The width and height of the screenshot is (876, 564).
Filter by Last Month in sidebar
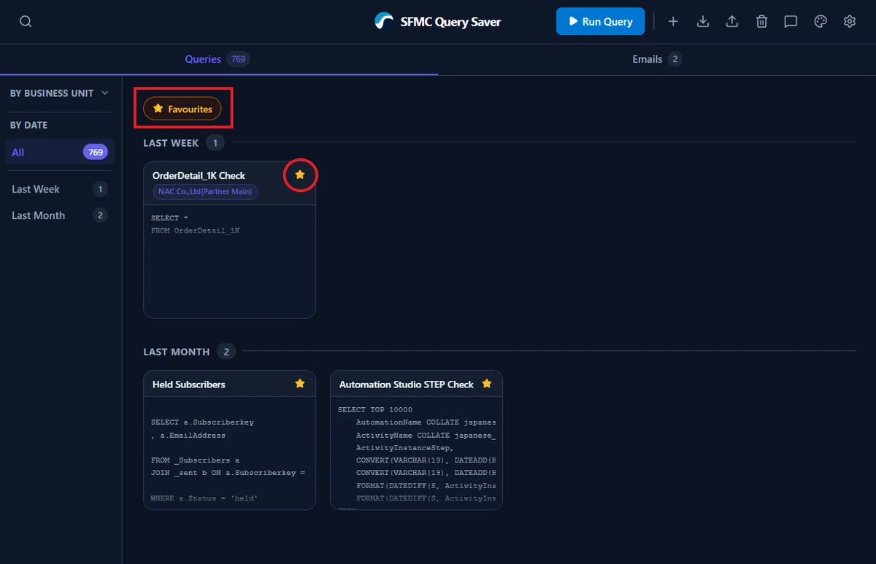59,215
